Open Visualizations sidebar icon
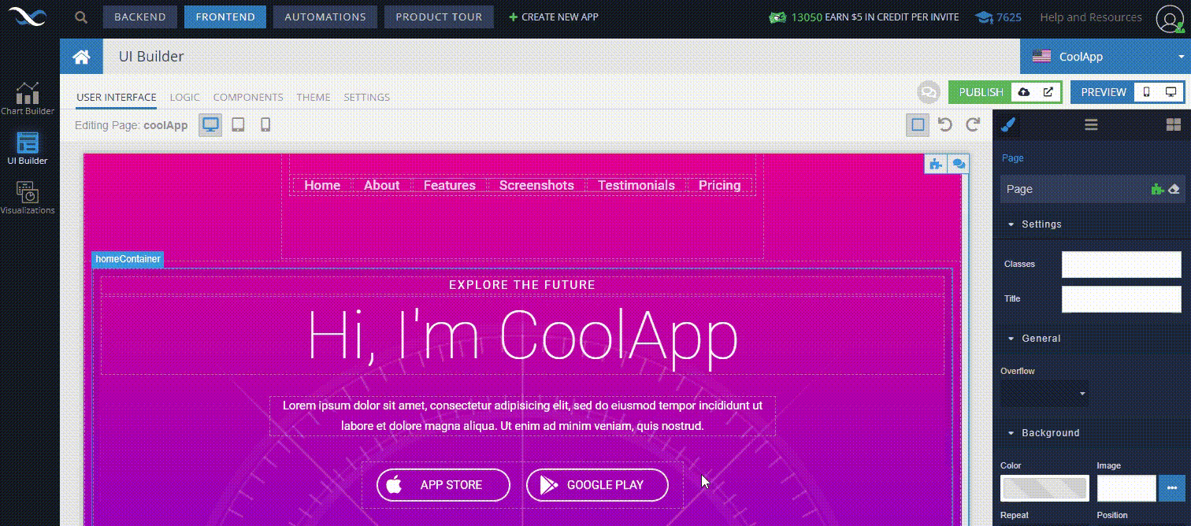 (28, 198)
